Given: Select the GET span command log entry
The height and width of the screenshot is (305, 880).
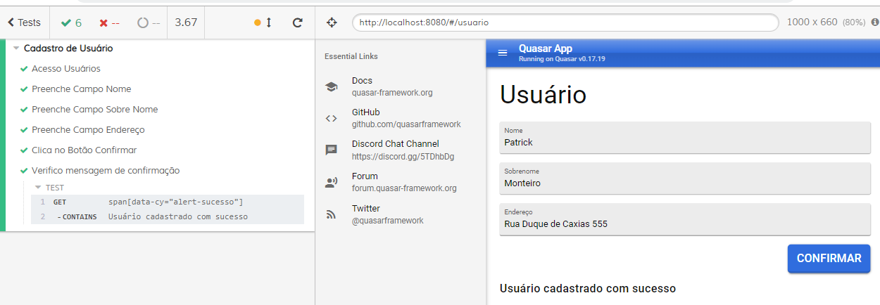Looking at the screenshot, I should click(168, 202).
